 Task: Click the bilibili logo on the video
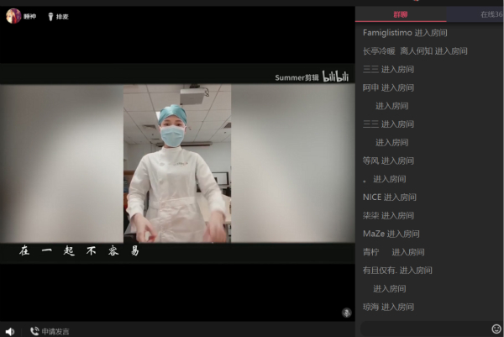point(335,76)
